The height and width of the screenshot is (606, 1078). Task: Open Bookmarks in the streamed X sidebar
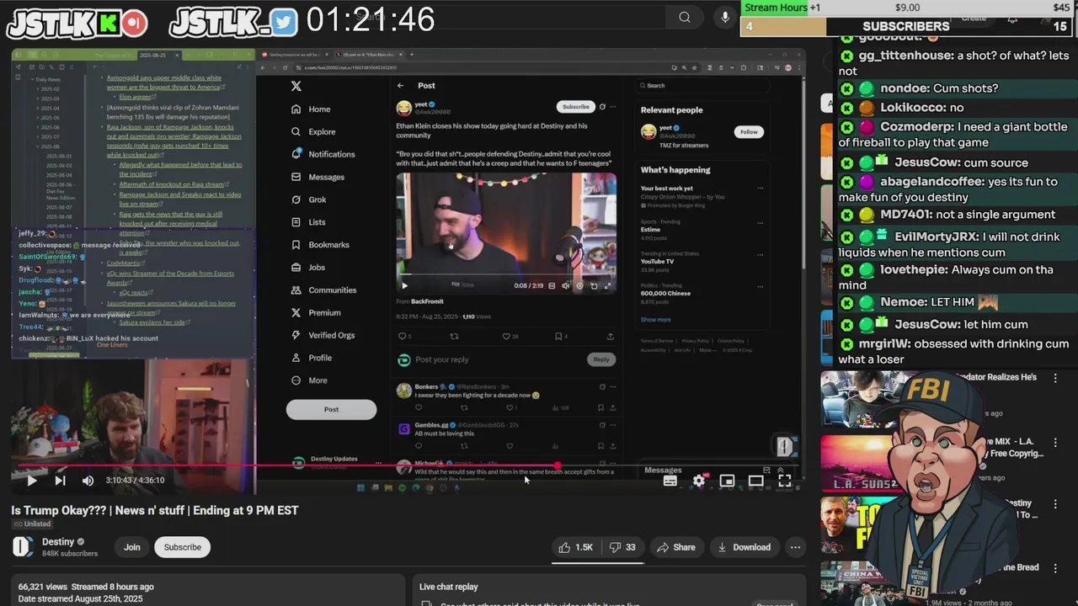[320, 245]
